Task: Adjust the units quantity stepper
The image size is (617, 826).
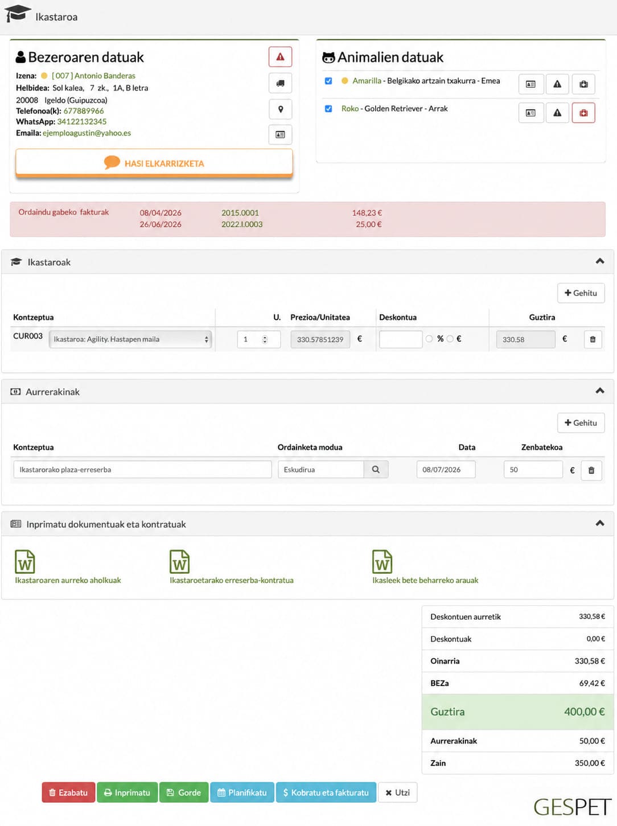Action: [x=265, y=339]
